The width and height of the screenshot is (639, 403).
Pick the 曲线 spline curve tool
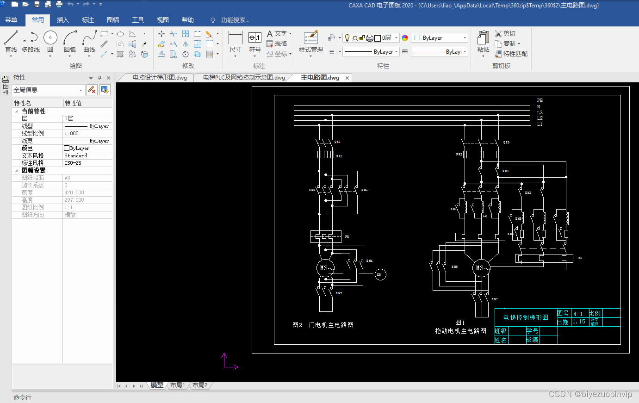point(89,42)
